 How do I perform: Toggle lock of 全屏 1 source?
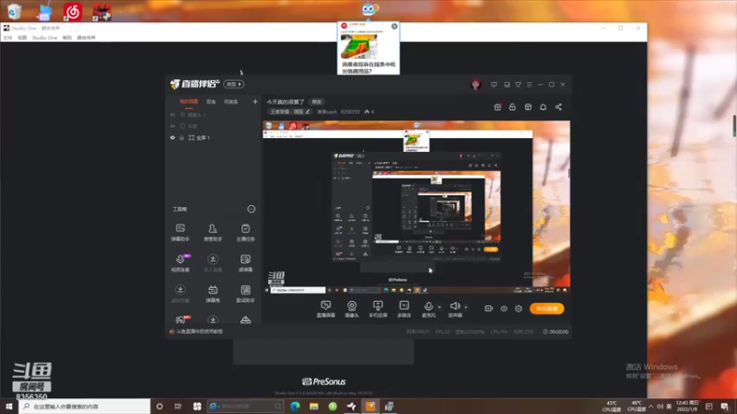(x=181, y=137)
